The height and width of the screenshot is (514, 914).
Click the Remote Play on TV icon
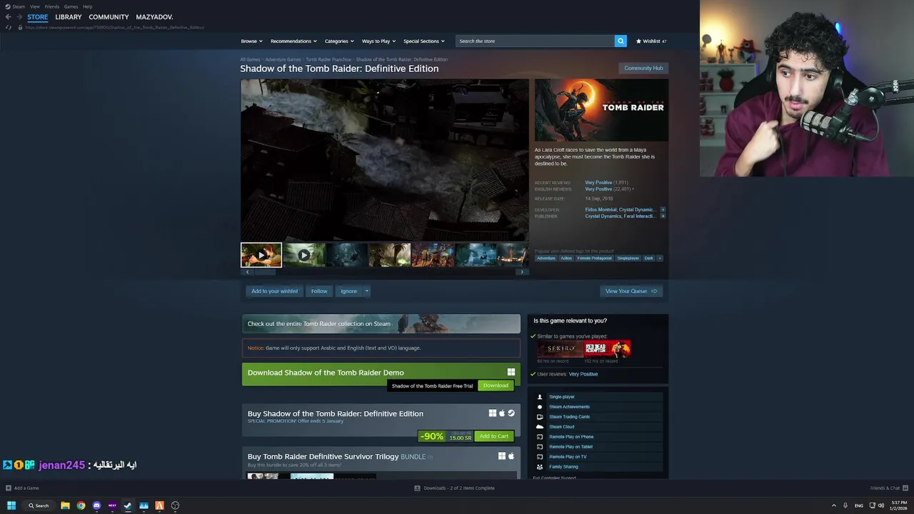click(x=540, y=457)
